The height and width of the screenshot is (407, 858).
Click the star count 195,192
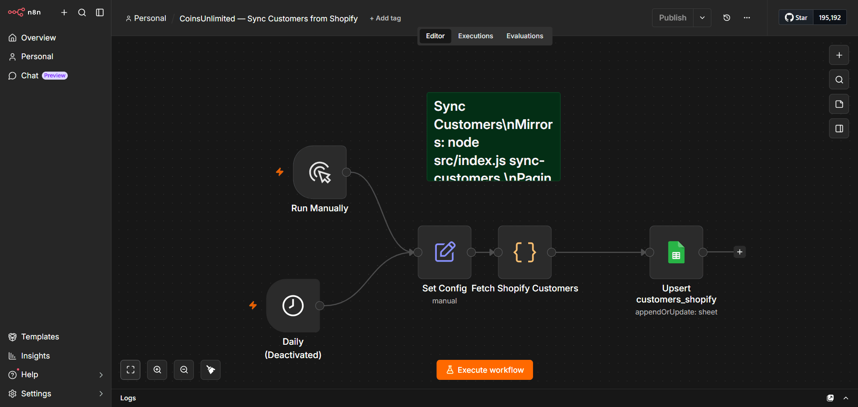tap(829, 18)
